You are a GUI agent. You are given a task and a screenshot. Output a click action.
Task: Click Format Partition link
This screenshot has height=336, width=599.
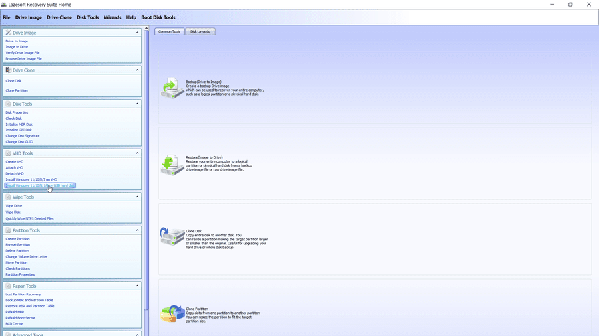click(x=17, y=245)
